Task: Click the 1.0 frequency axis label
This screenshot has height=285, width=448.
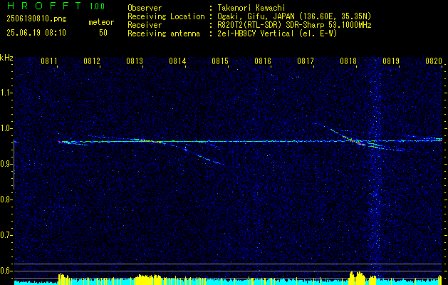Action: (x=6, y=128)
